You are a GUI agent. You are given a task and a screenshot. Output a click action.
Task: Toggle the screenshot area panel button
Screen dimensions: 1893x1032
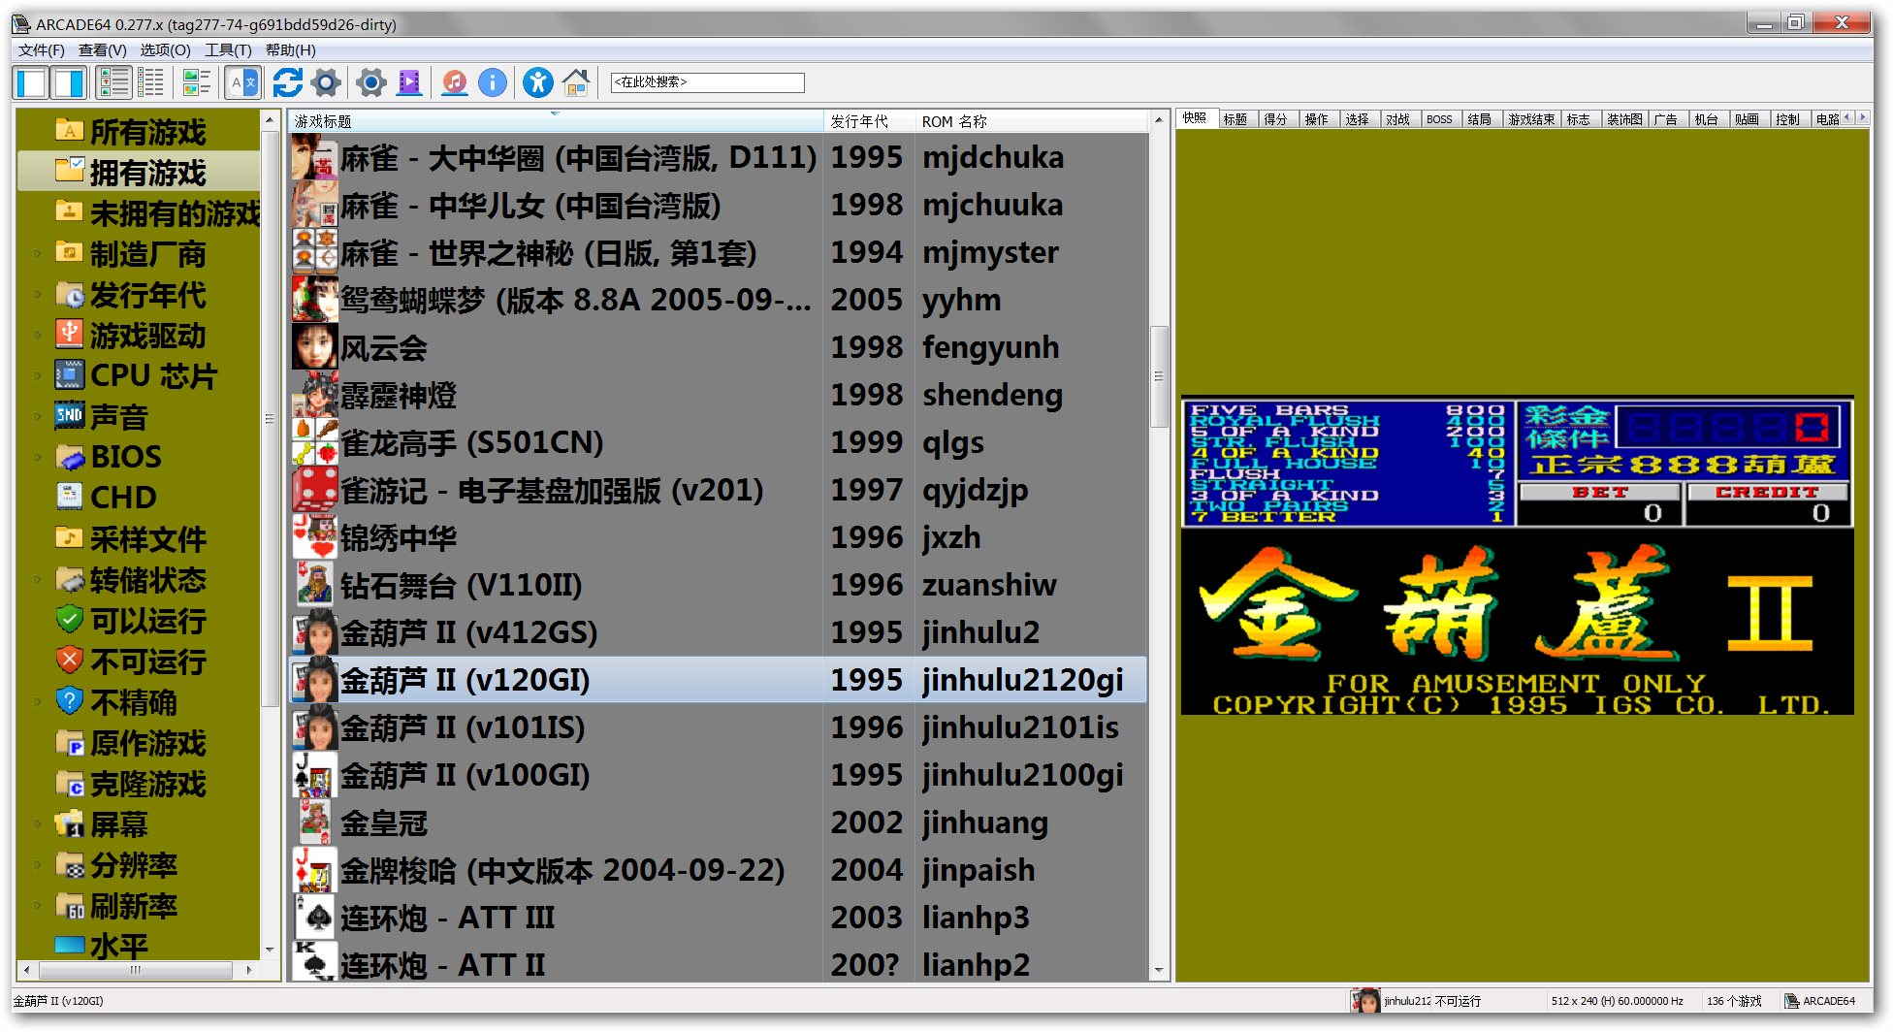[69, 83]
